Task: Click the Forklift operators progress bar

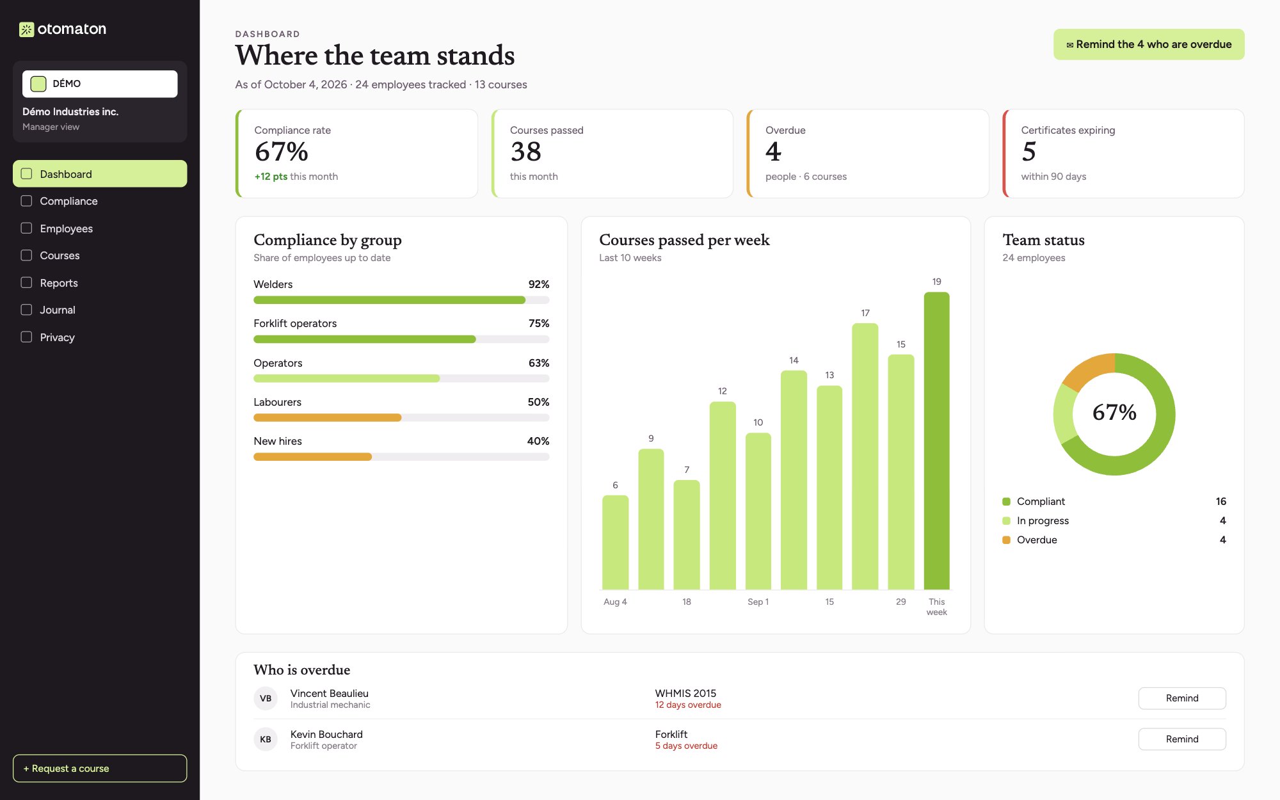Action: pos(401,339)
